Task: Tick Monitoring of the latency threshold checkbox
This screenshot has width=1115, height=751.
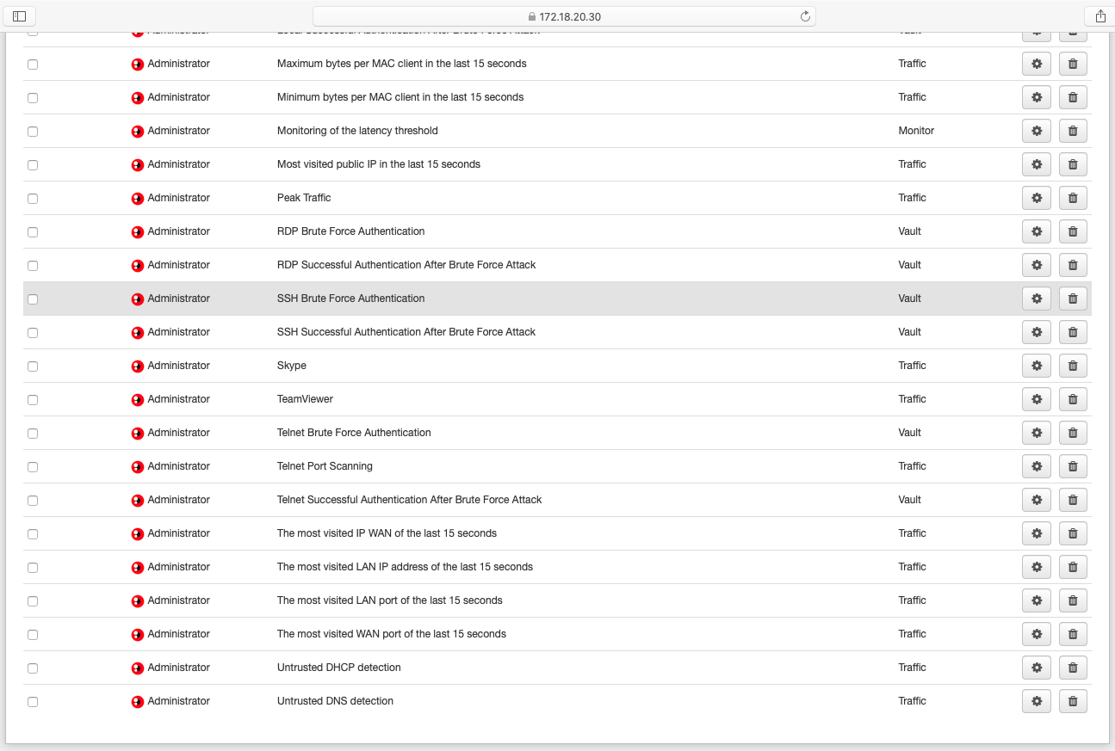Action: pyautogui.click(x=33, y=132)
